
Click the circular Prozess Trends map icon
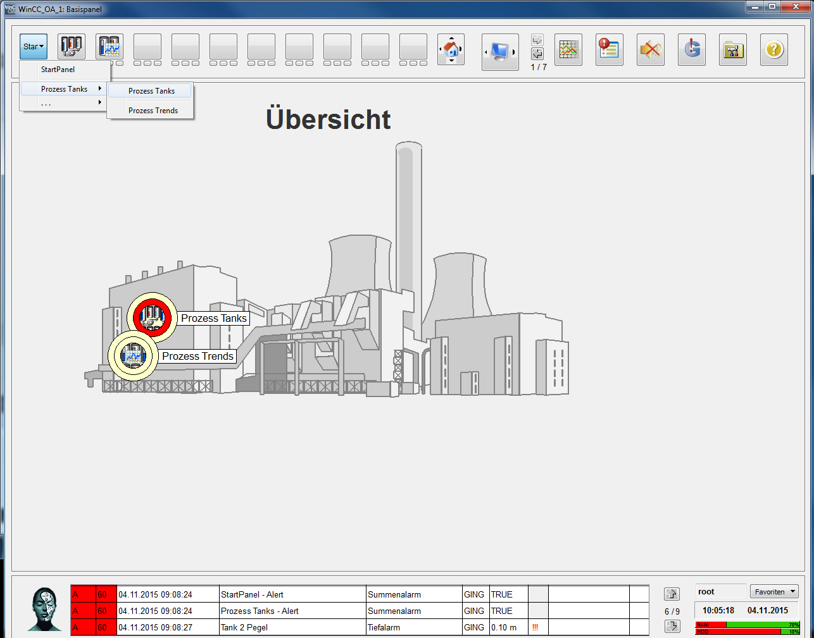click(x=133, y=355)
